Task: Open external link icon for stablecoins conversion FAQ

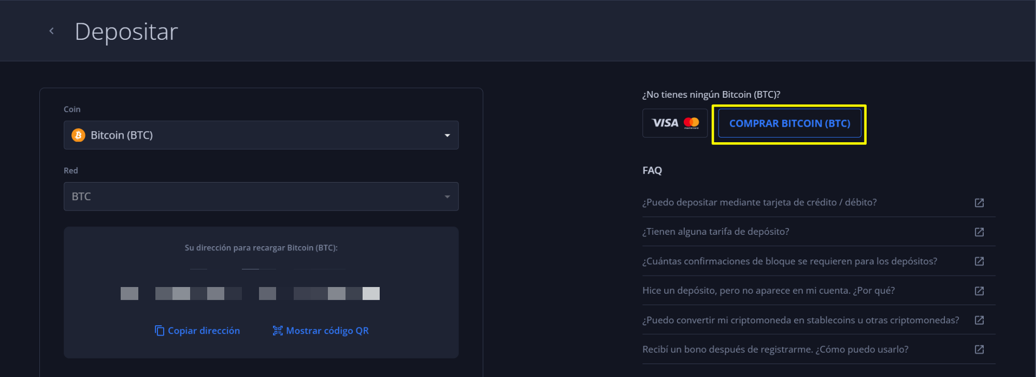Action: pos(979,320)
